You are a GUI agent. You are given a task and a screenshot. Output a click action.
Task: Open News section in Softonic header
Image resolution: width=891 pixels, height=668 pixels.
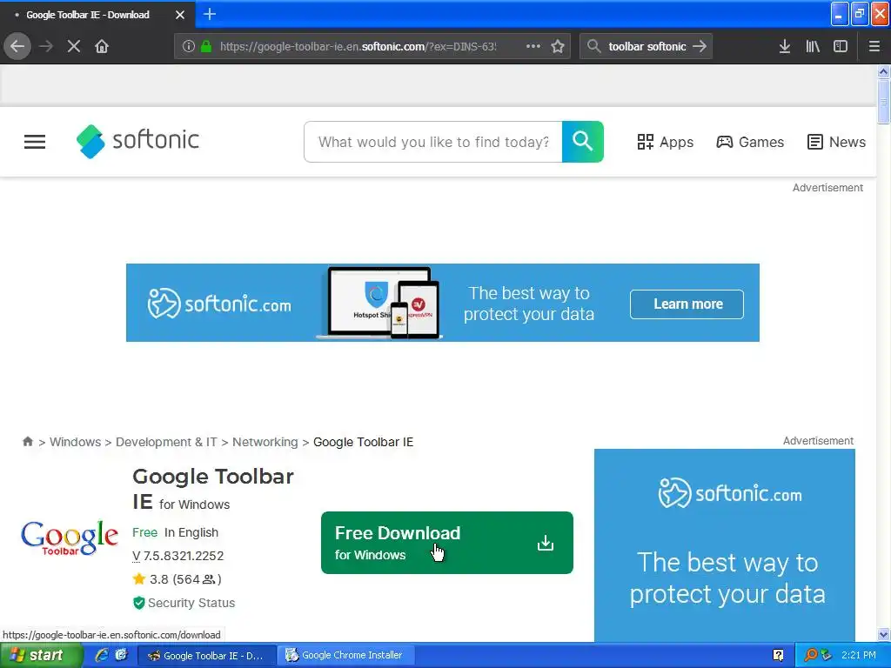[836, 142]
